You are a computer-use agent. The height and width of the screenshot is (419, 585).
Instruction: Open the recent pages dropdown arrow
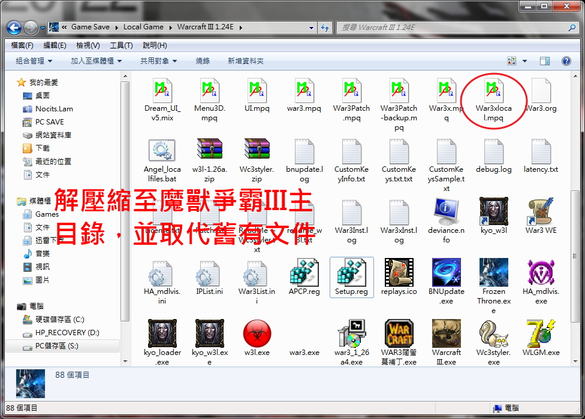pyautogui.click(x=43, y=28)
